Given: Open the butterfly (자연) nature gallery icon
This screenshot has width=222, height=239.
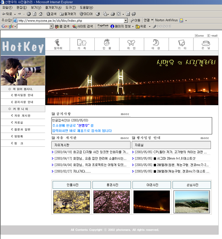Looking at the screenshot, I should (x=131, y=43).
